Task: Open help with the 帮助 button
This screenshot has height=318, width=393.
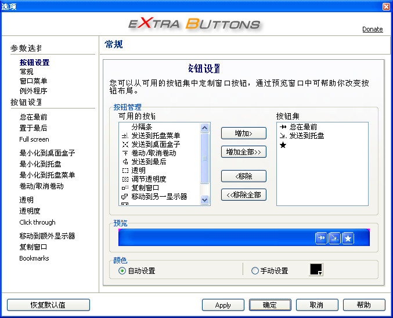Action: 364,305
